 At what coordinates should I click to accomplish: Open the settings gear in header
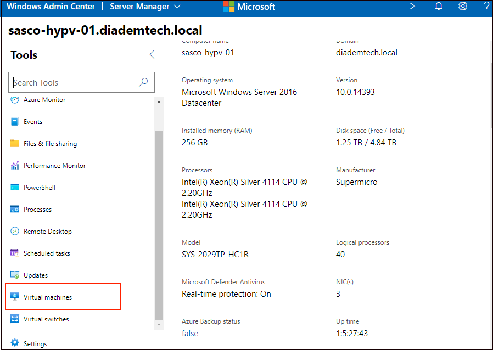463,7
